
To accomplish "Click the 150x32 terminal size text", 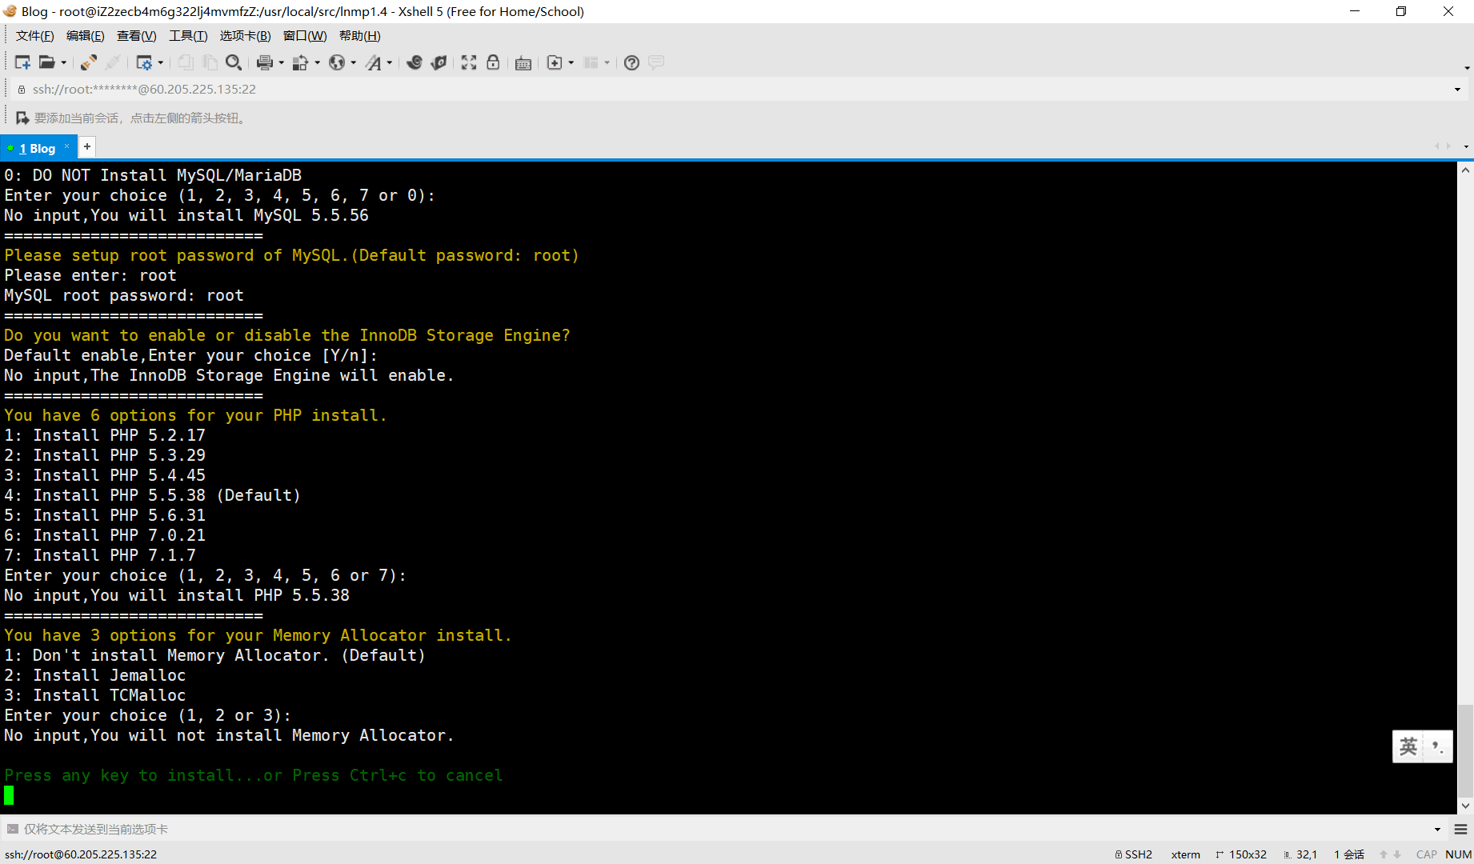I will click(1248, 854).
